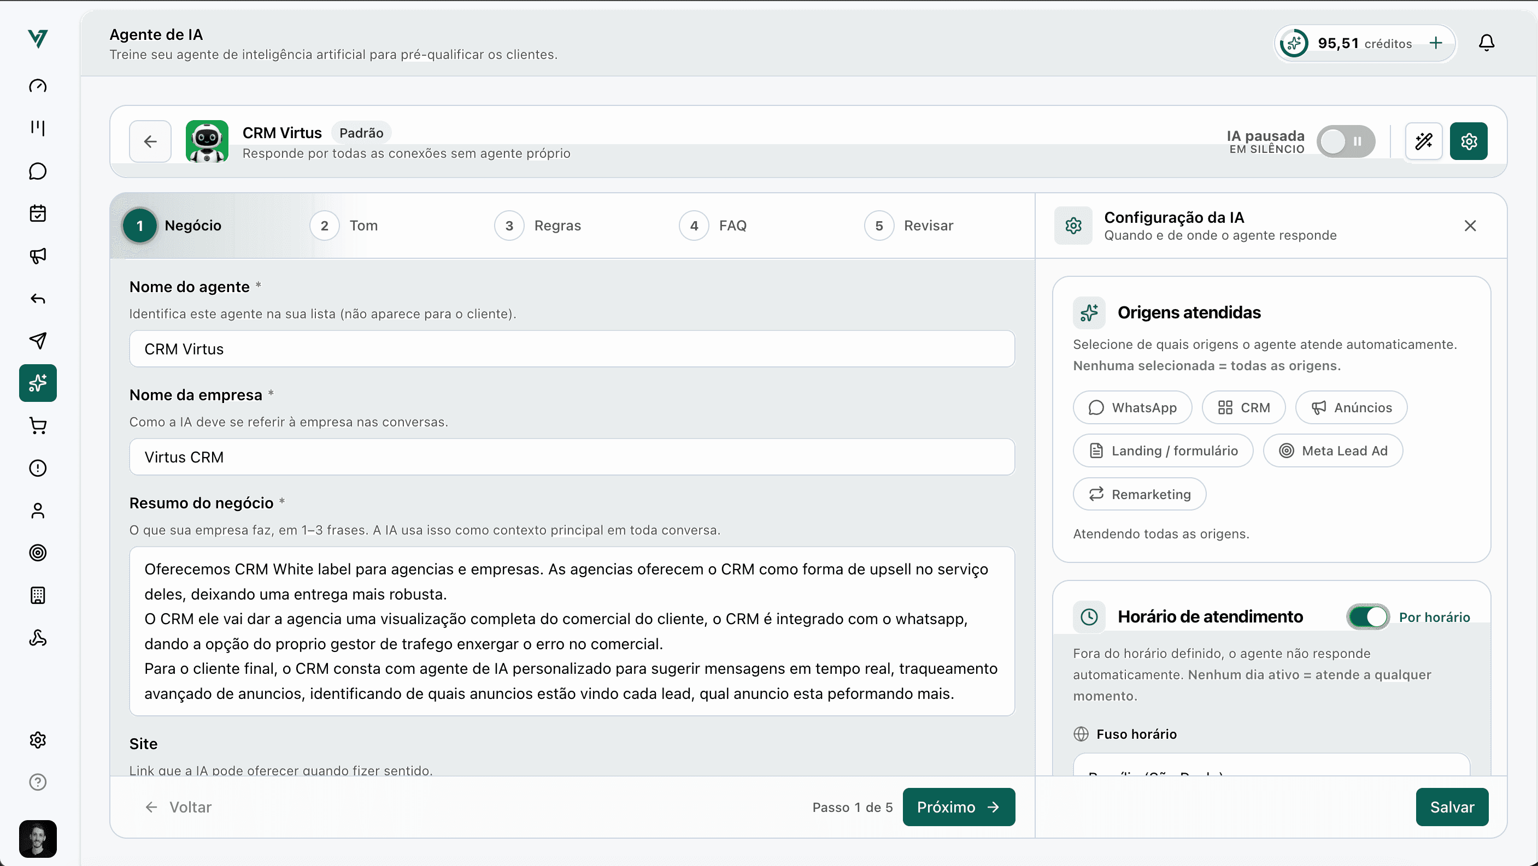Click the user profile avatar

(x=38, y=839)
